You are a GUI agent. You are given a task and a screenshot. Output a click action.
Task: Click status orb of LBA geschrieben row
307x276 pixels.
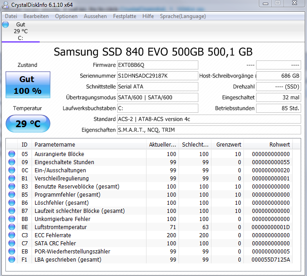pyautogui.click(x=12, y=260)
